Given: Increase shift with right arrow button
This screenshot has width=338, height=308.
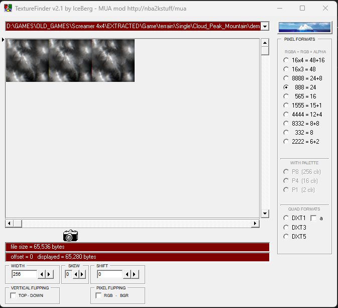Looking at the screenshot, I should [x=135, y=274].
